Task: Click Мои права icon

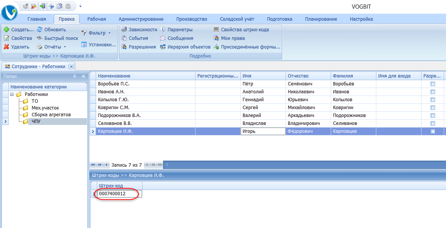Action: [x=216, y=38]
